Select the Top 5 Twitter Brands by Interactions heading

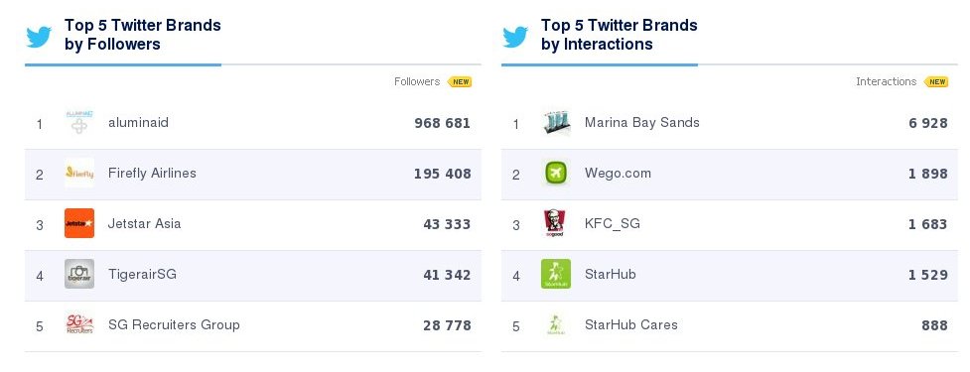pyautogui.click(x=620, y=35)
